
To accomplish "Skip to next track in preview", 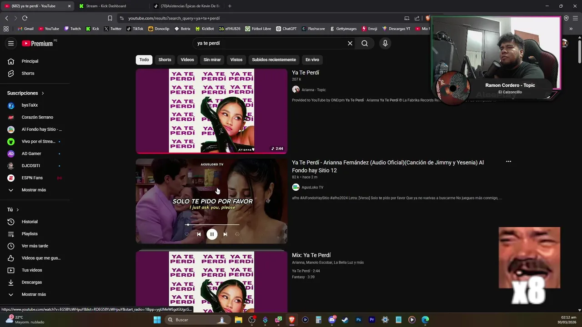I will pos(225,234).
